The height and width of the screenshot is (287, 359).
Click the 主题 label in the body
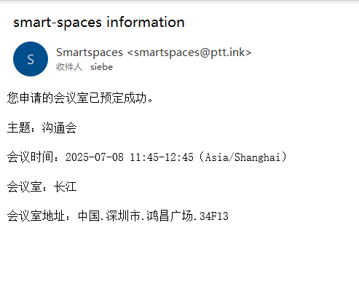[x=19, y=127]
